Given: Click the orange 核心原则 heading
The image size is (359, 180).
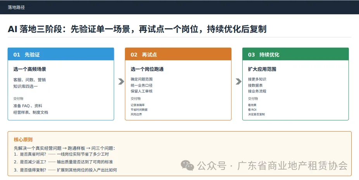Looking at the screenshot, I should tap(23, 139).
